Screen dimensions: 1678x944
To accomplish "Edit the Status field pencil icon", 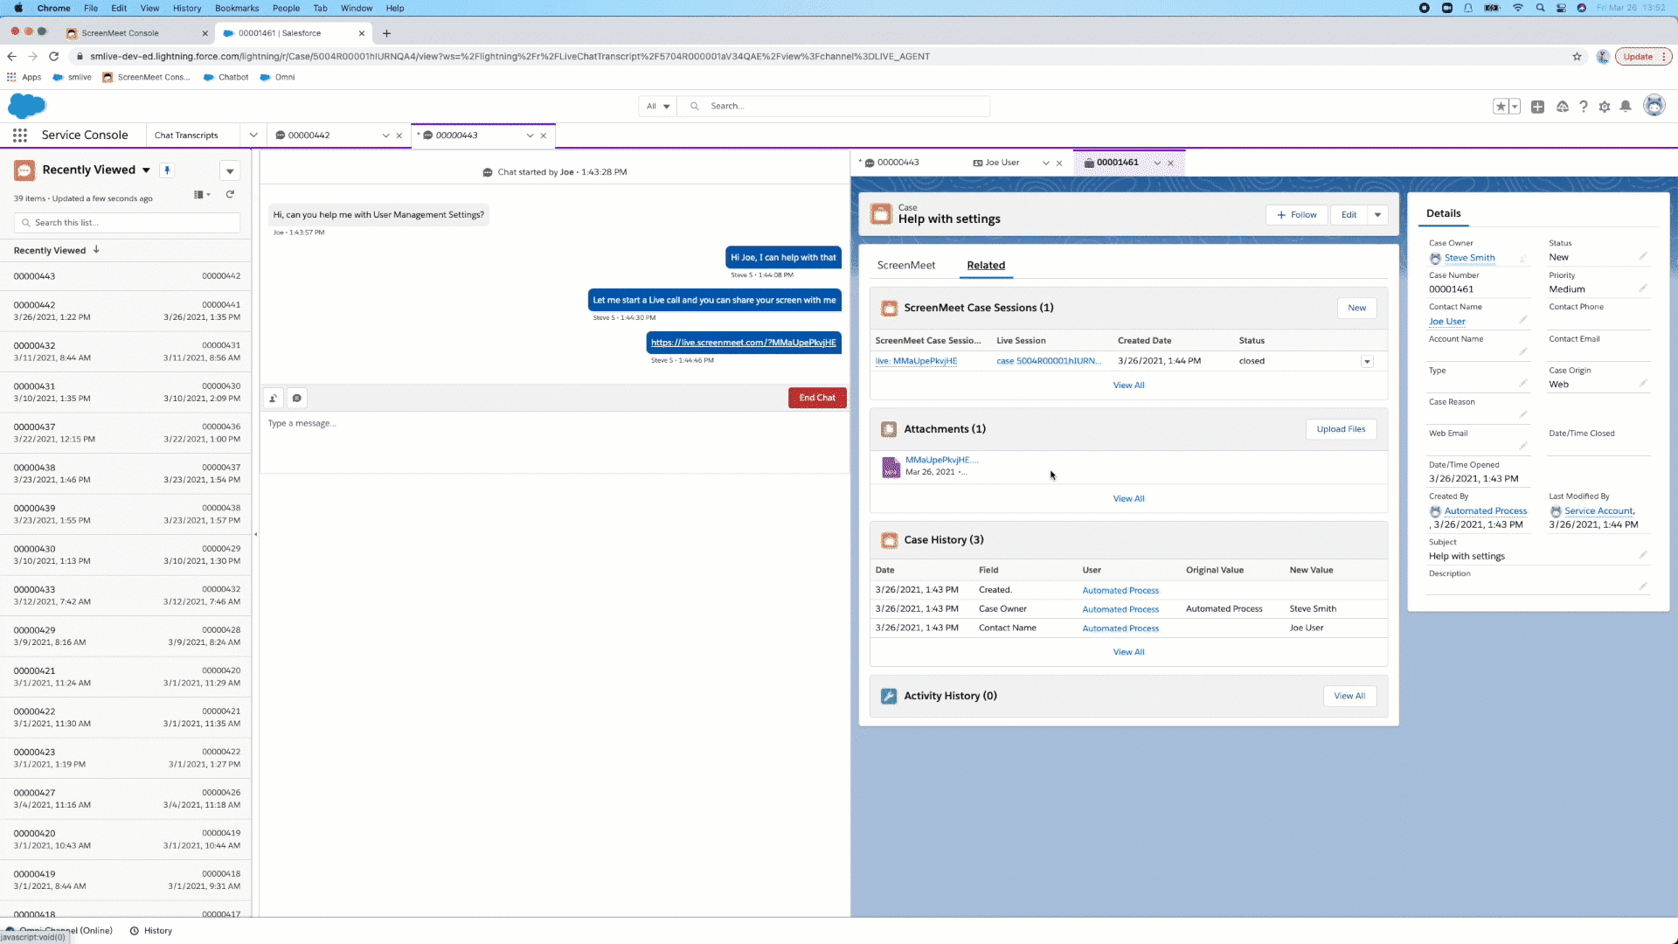I will (x=1643, y=256).
